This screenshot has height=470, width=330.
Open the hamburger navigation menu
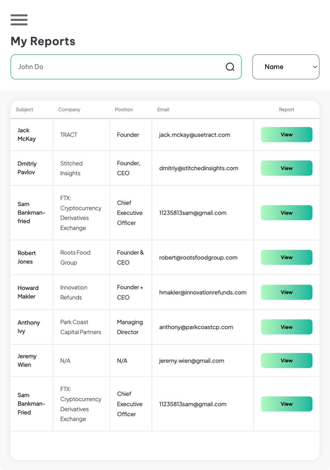[19, 20]
